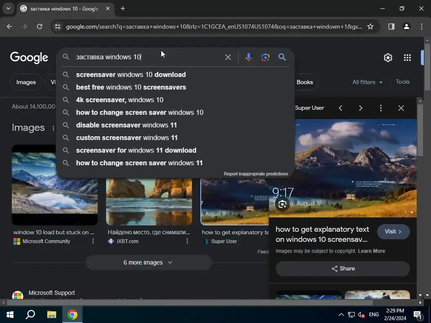Show previous image in preview panel

[341, 108]
